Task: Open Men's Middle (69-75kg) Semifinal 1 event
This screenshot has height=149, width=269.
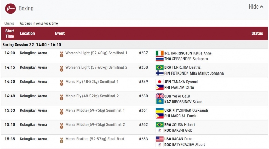Action: pyautogui.click(x=95, y=110)
